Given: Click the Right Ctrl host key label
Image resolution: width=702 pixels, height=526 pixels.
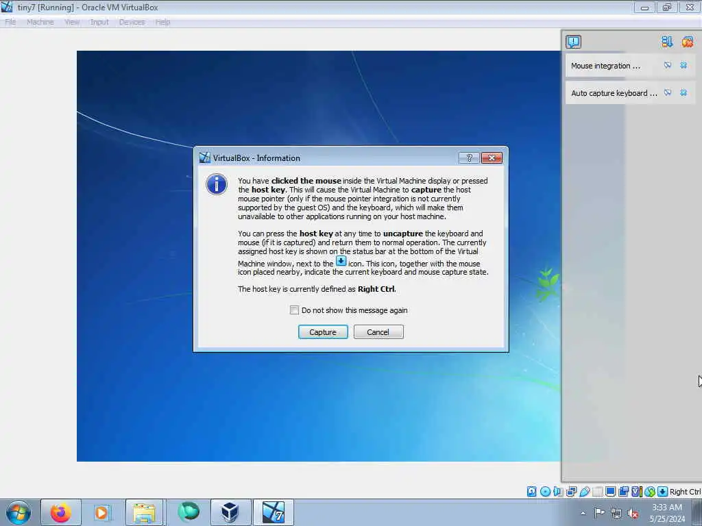Looking at the screenshot, I should point(685,492).
